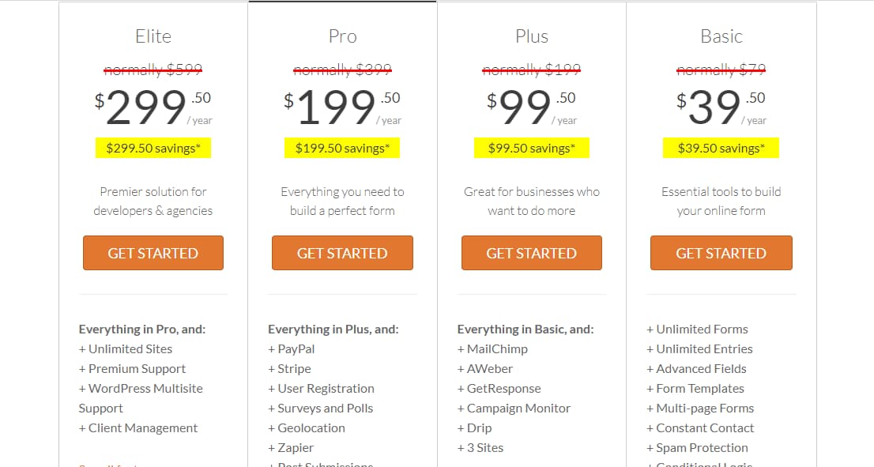Select the PayPal feature in Pro column
This screenshot has width=874, height=467.
292,348
